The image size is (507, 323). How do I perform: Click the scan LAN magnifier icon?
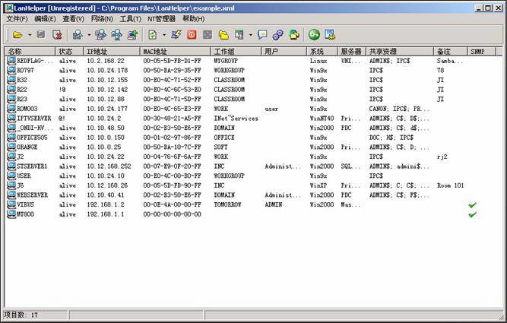click(x=78, y=35)
